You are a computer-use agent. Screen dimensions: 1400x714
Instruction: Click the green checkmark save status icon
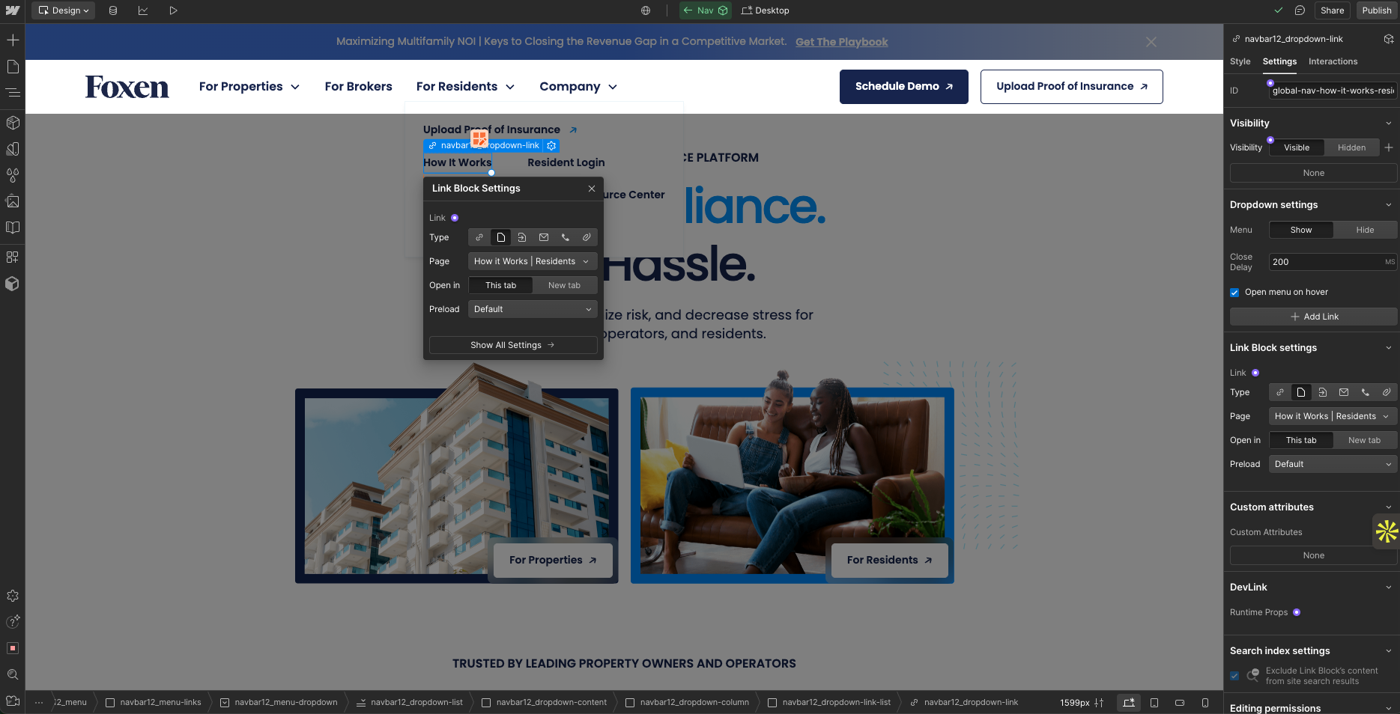pyautogui.click(x=1279, y=10)
